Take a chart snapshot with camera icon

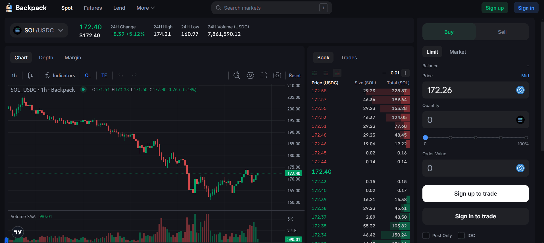[x=277, y=76]
